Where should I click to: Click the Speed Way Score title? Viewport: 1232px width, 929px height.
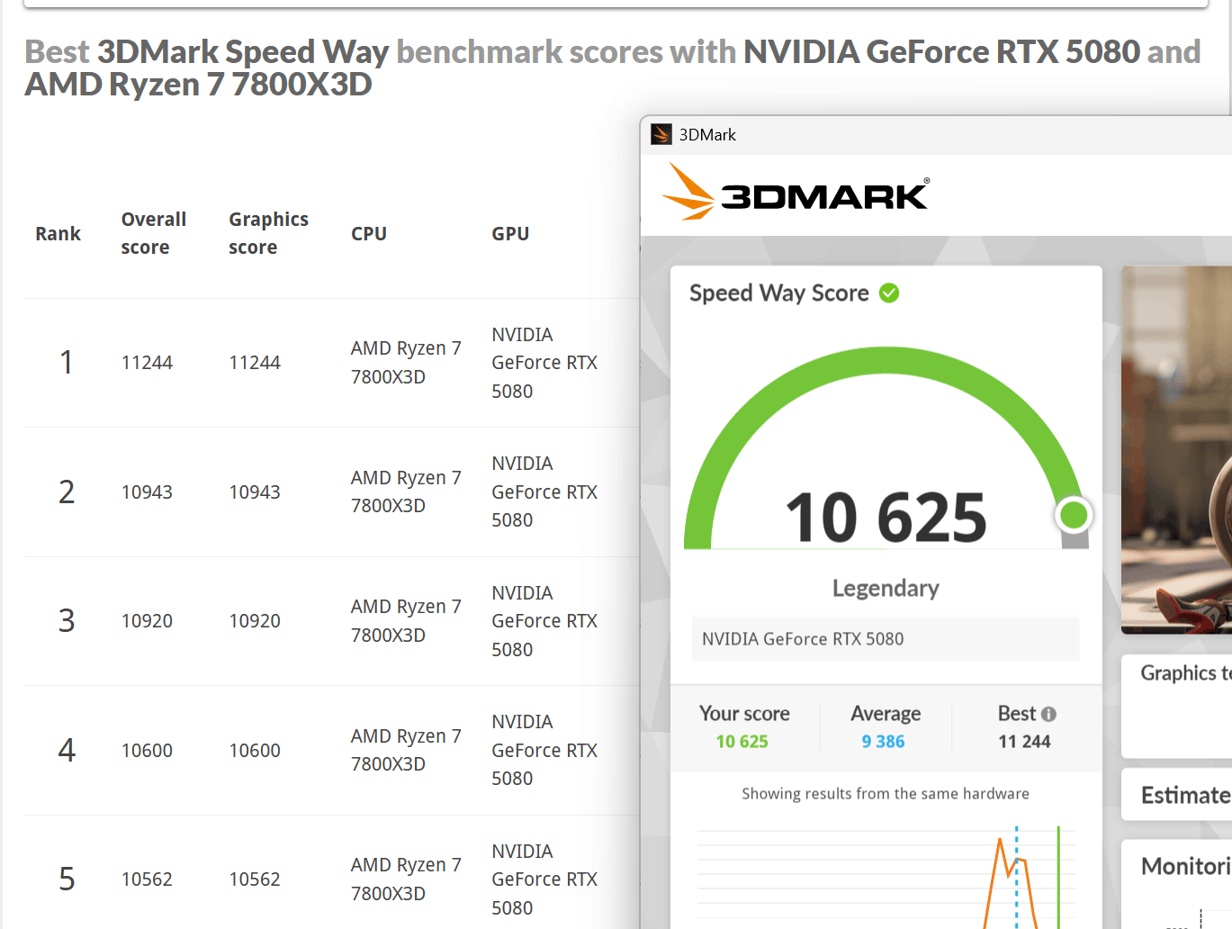(x=779, y=293)
